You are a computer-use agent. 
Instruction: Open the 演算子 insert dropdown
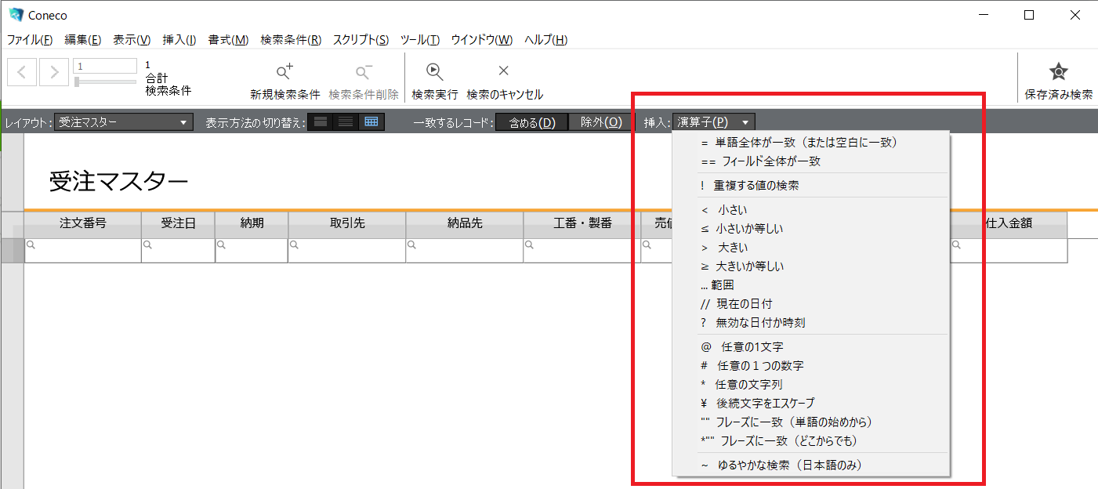[714, 122]
